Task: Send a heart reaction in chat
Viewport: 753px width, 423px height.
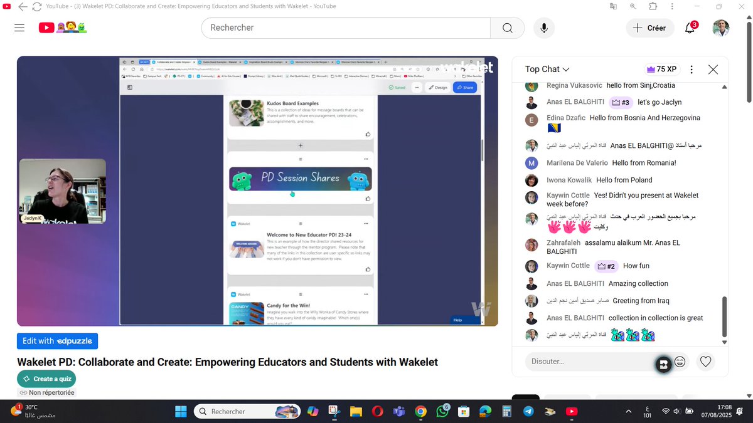Action: click(705, 362)
